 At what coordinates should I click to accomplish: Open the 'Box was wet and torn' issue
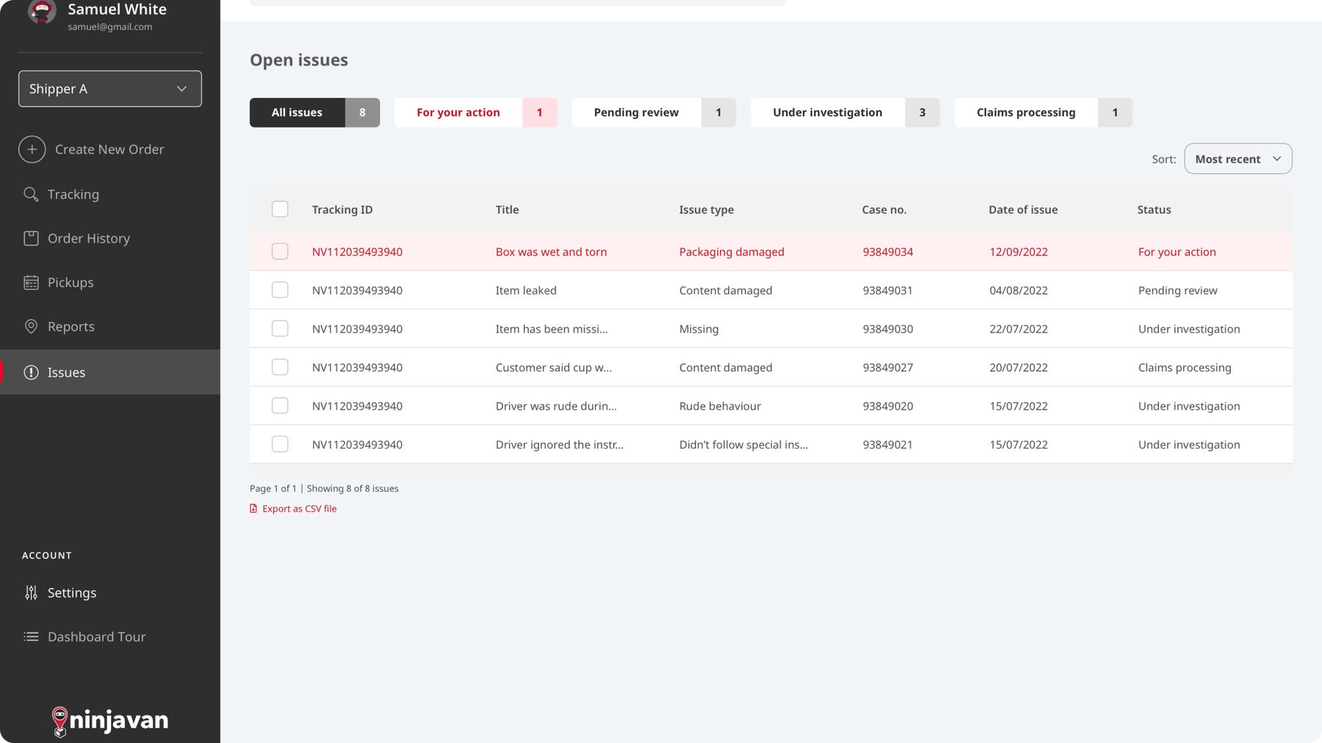click(551, 252)
